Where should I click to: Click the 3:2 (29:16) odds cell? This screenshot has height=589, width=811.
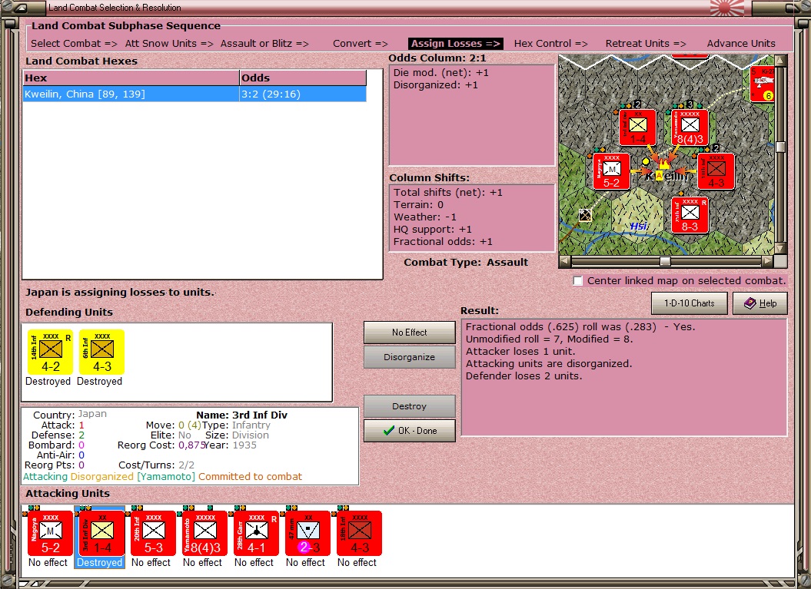303,94
